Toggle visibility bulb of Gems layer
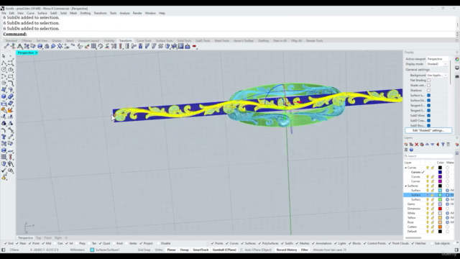The image size is (460, 259). click(428, 204)
